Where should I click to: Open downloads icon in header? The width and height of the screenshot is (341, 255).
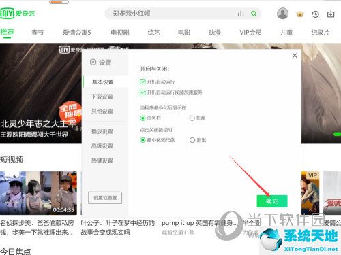click(x=331, y=14)
